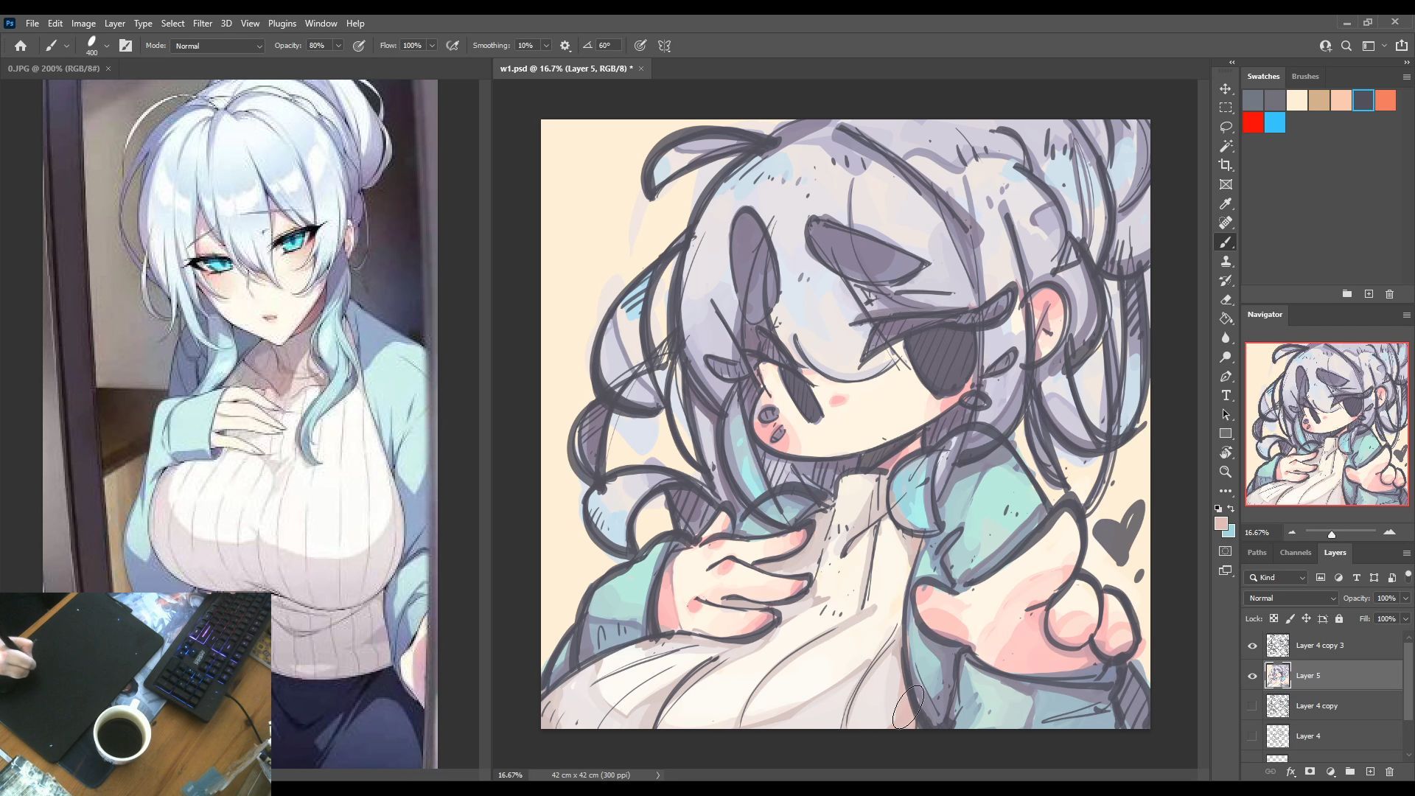Select the Paint Bucket tool
Image resolution: width=1415 pixels, height=796 pixels.
(x=1226, y=318)
